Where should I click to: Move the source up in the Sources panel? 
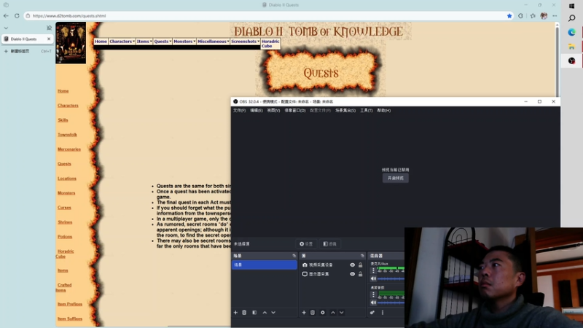pyautogui.click(x=333, y=313)
